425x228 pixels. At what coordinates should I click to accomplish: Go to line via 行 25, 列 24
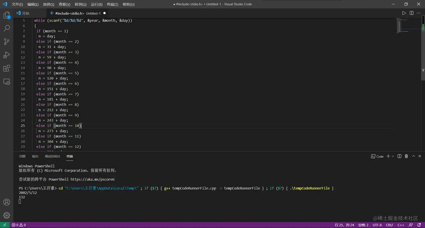tap(344, 225)
